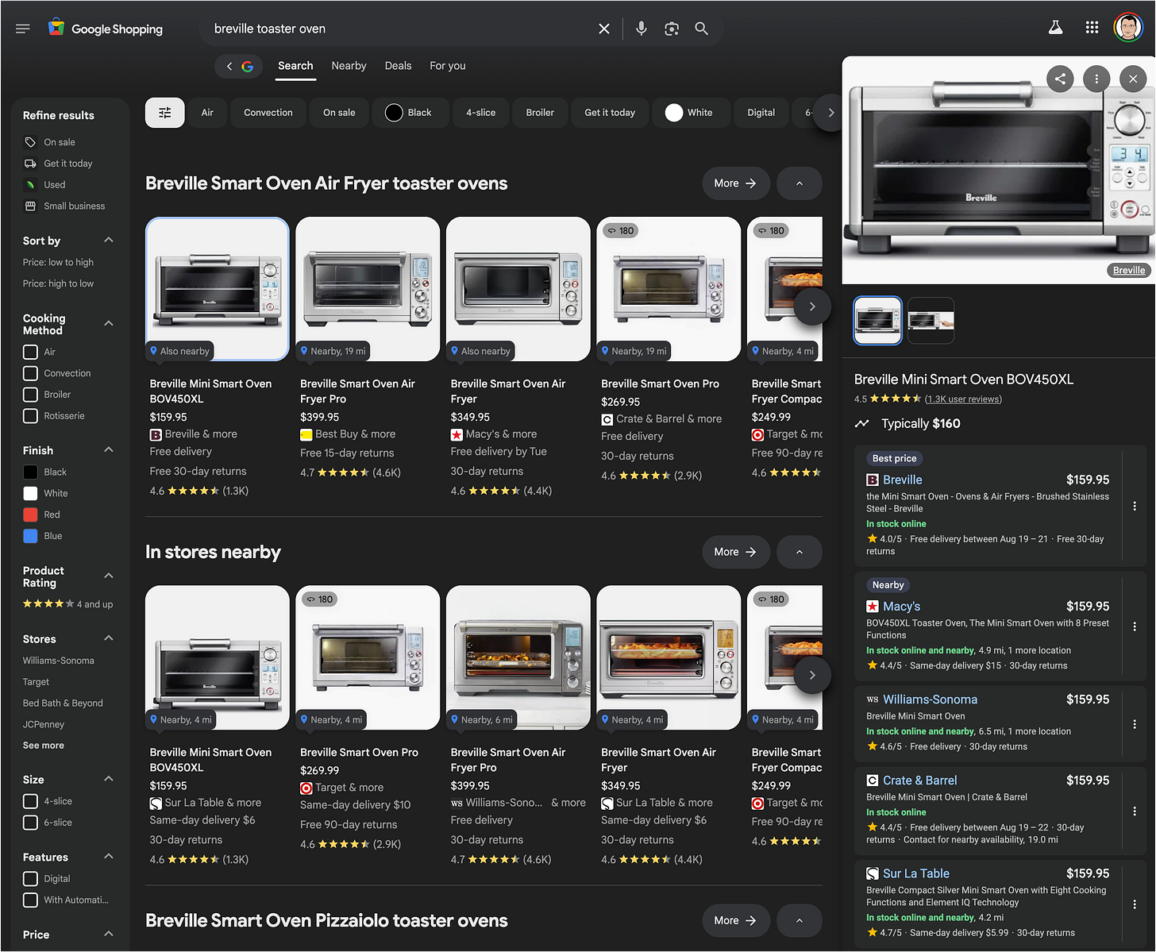Search by image with camera lens icon

[x=672, y=29]
